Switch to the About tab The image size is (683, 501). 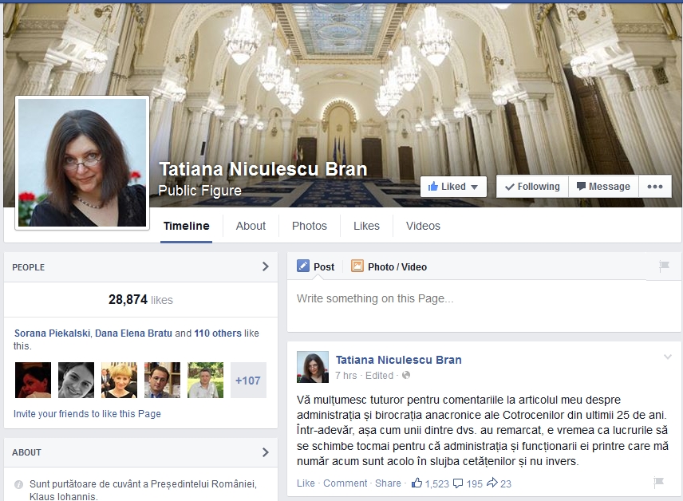(x=251, y=226)
